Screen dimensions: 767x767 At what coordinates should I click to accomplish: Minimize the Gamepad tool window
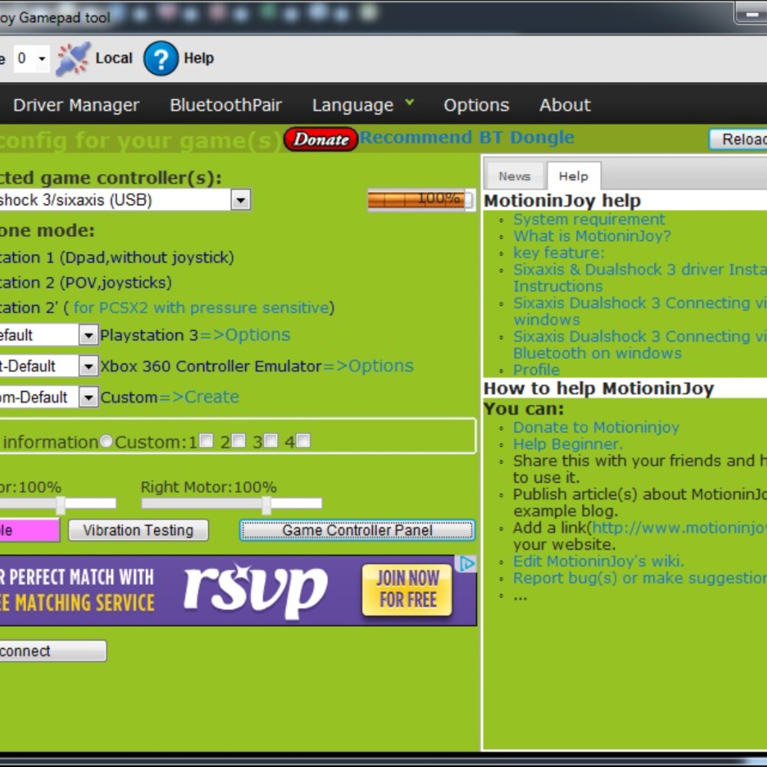pos(751,14)
